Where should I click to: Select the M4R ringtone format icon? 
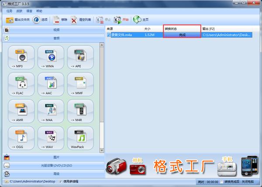point(80,111)
